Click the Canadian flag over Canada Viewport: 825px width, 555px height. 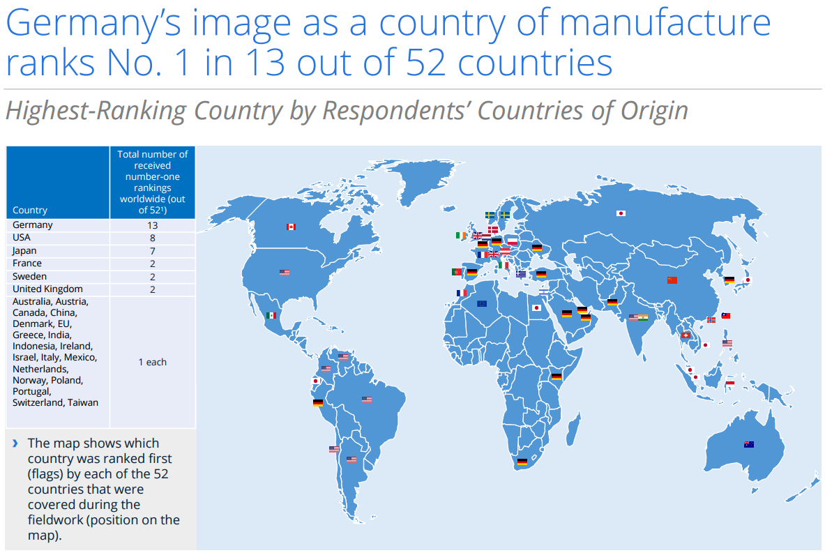[x=292, y=226]
